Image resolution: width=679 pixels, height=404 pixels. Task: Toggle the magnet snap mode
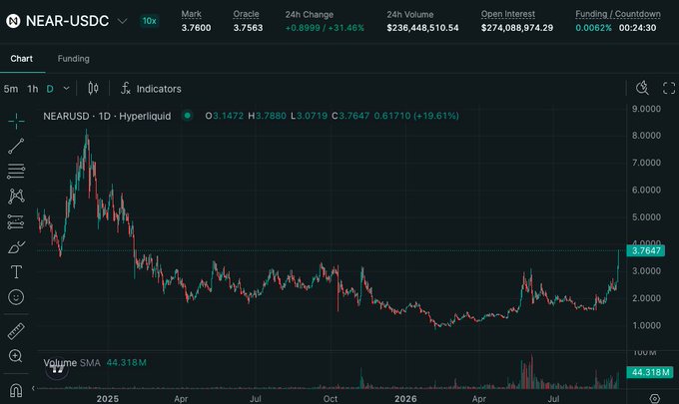point(16,390)
